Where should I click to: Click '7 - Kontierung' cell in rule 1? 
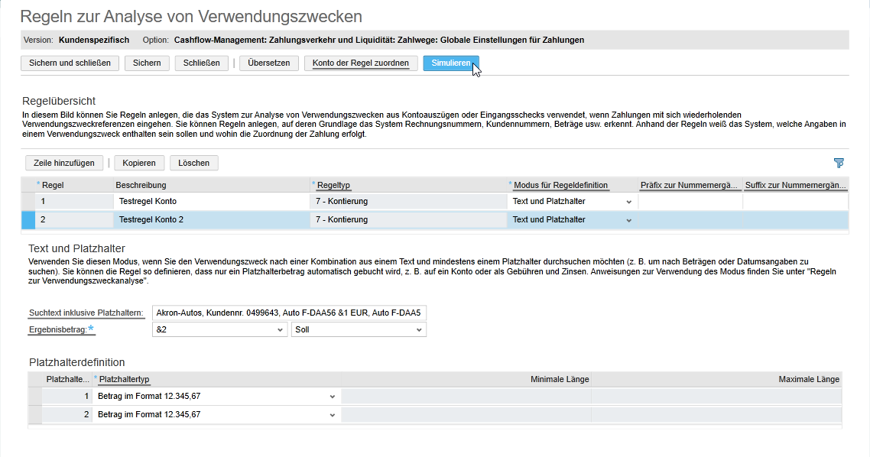tap(407, 201)
